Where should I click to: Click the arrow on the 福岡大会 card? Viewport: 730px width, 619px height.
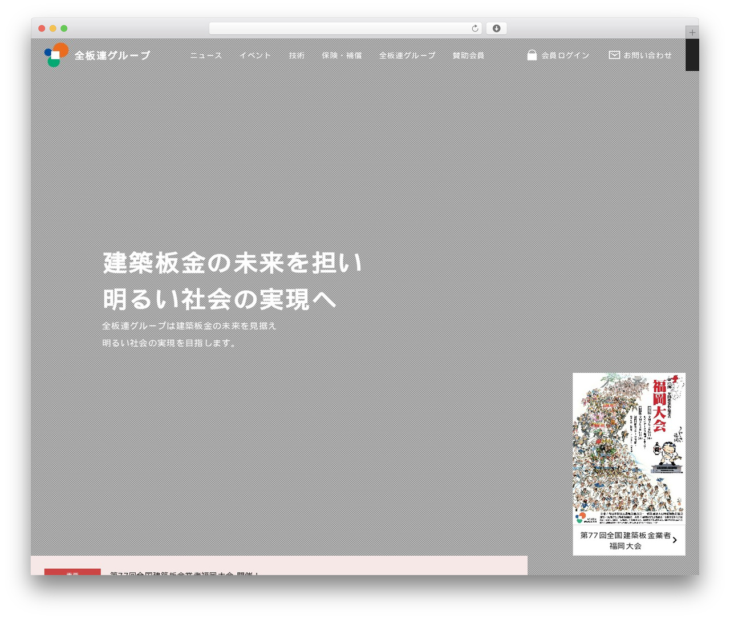[675, 540]
